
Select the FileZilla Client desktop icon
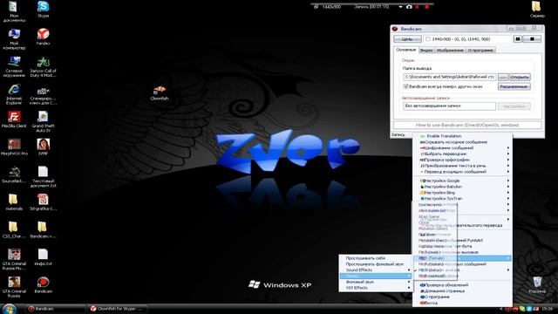click(x=14, y=117)
